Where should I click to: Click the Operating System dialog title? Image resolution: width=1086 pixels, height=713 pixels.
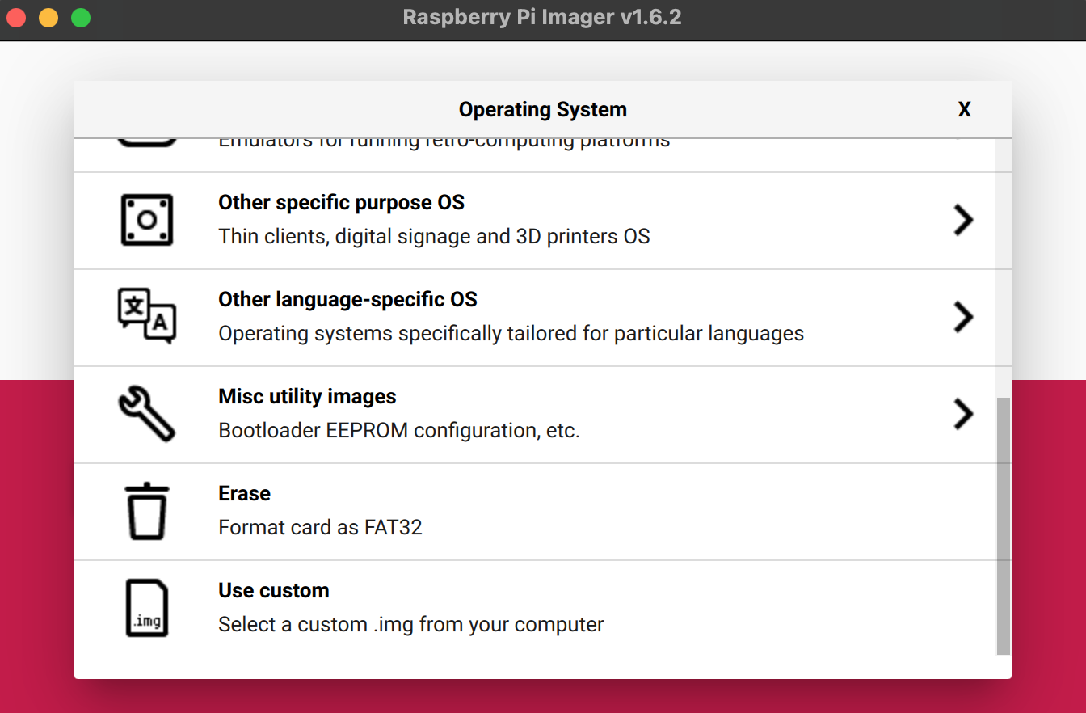pyautogui.click(x=542, y=108)
